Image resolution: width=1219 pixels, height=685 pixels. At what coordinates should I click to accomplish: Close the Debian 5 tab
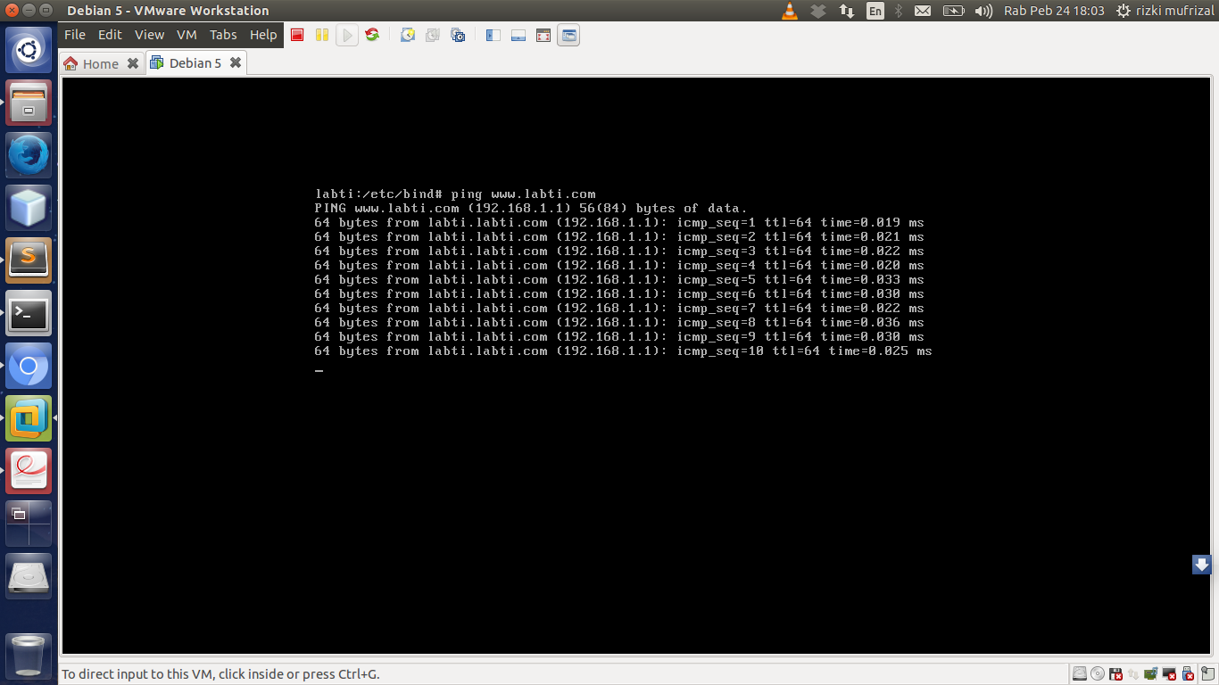tap(236, 62)
